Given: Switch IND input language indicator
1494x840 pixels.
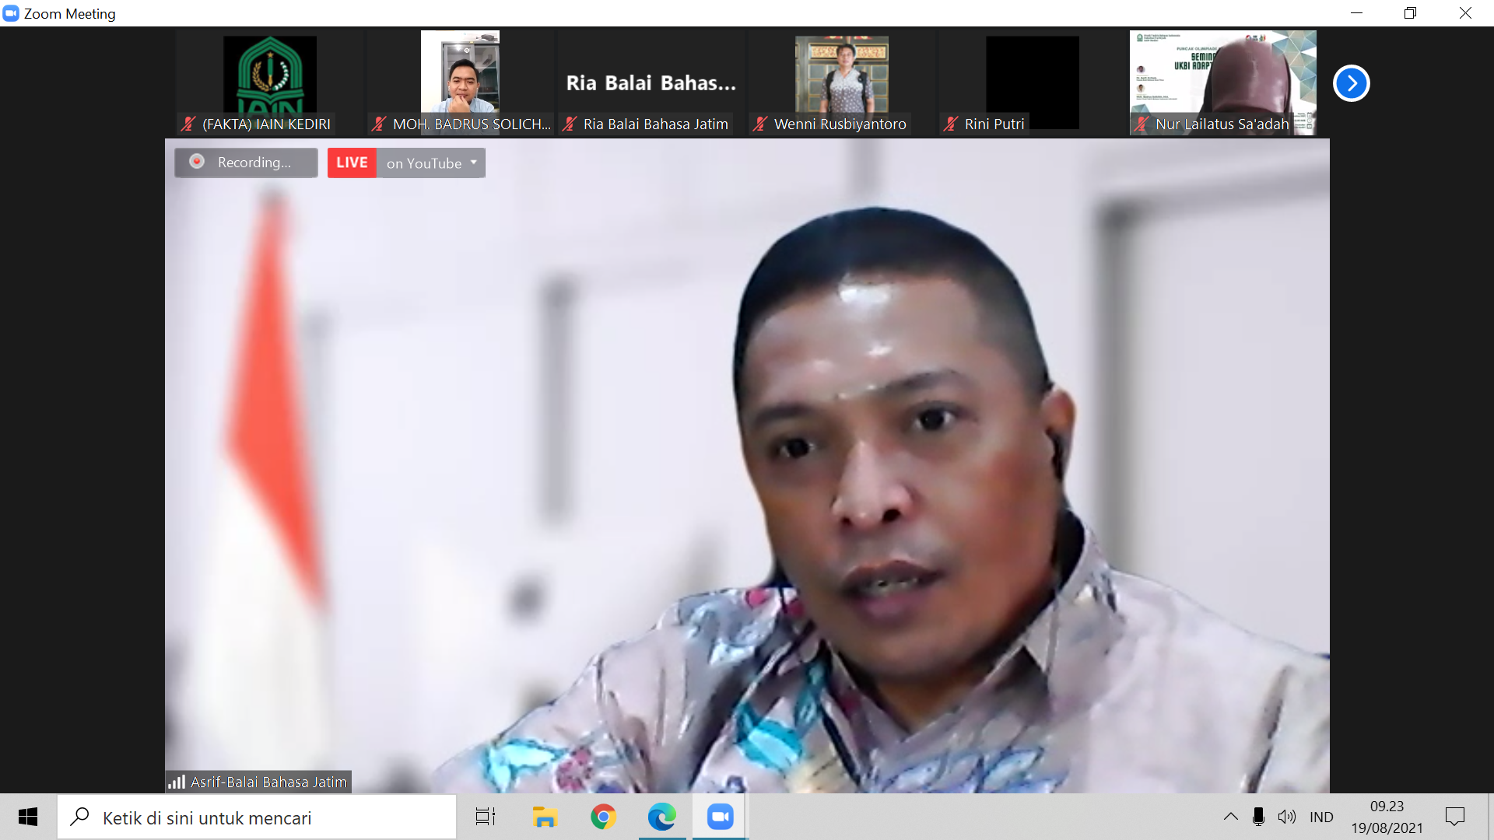Looking at the screenshot, I should [x=1321, y=817].
